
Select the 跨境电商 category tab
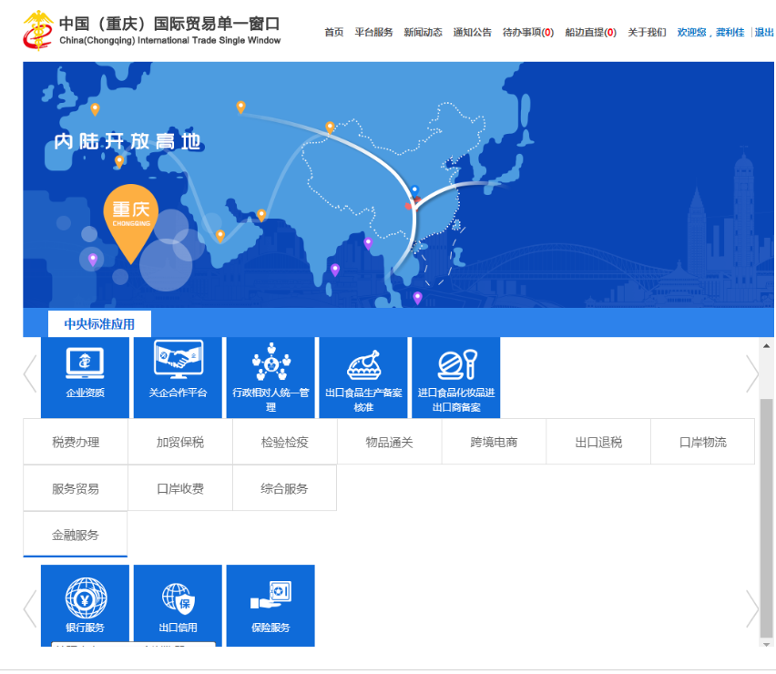[x=494, y=442]
